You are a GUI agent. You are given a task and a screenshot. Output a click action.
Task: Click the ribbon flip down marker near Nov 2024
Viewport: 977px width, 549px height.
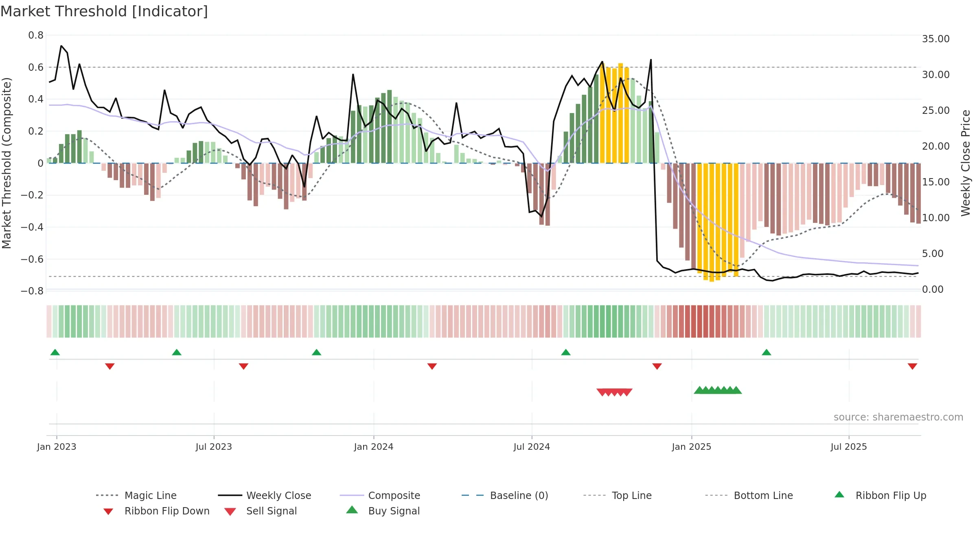[x=657, y=366]
